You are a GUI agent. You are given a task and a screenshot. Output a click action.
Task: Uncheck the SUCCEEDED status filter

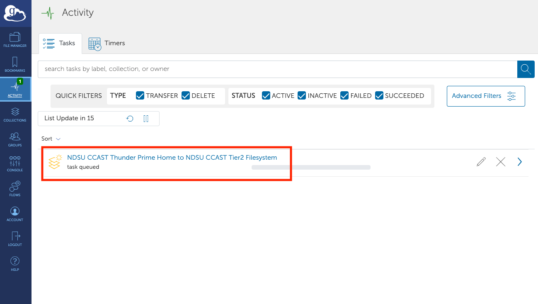379,96
